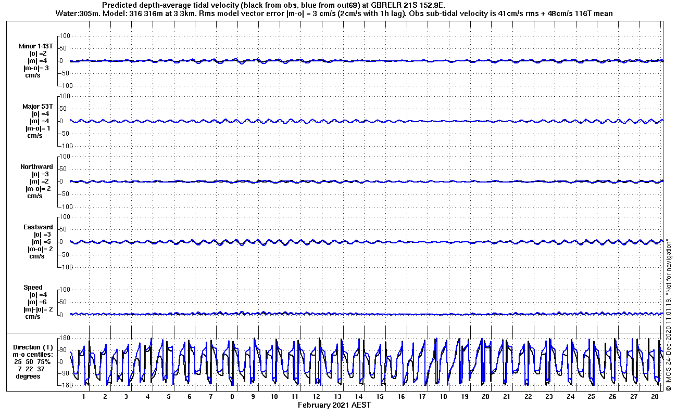
Task: Click '|m| =6' in the Speed panel
Action: (38, 302)
